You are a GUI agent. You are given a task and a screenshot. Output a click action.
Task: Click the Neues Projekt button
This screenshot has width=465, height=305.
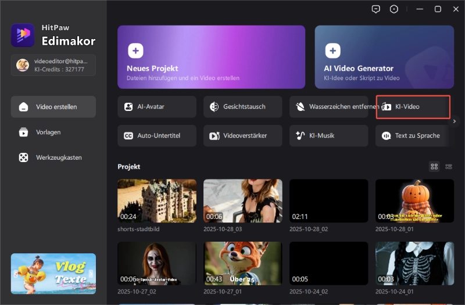point(211,56)
